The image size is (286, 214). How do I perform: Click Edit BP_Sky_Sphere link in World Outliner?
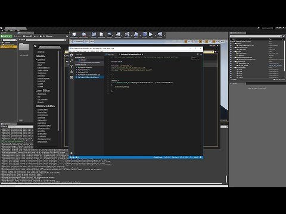pyautogui.click(x=275, y=65)
